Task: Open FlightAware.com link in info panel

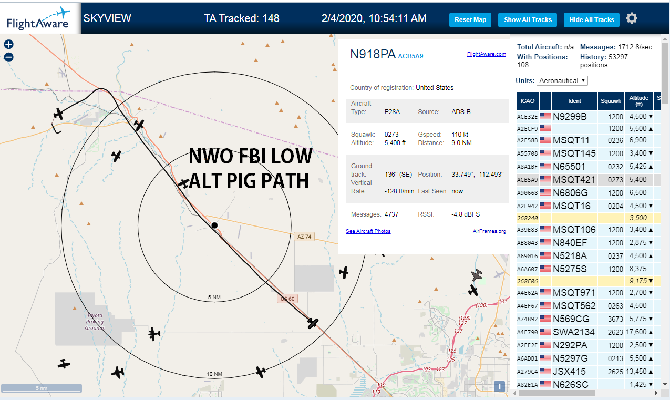Action: coord(487,54)
